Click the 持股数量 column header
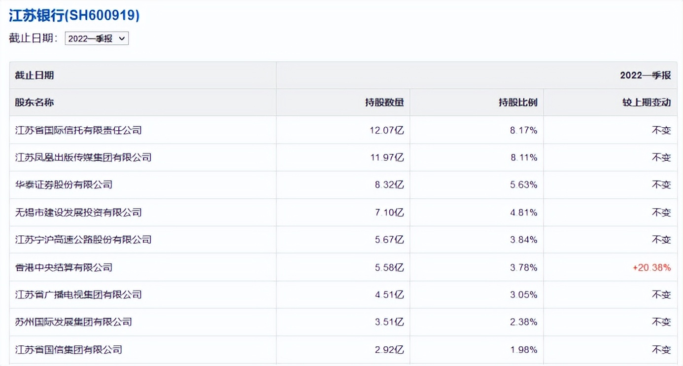Image resolution: width=683 pixels, height=366 pixels. (384, 103)
